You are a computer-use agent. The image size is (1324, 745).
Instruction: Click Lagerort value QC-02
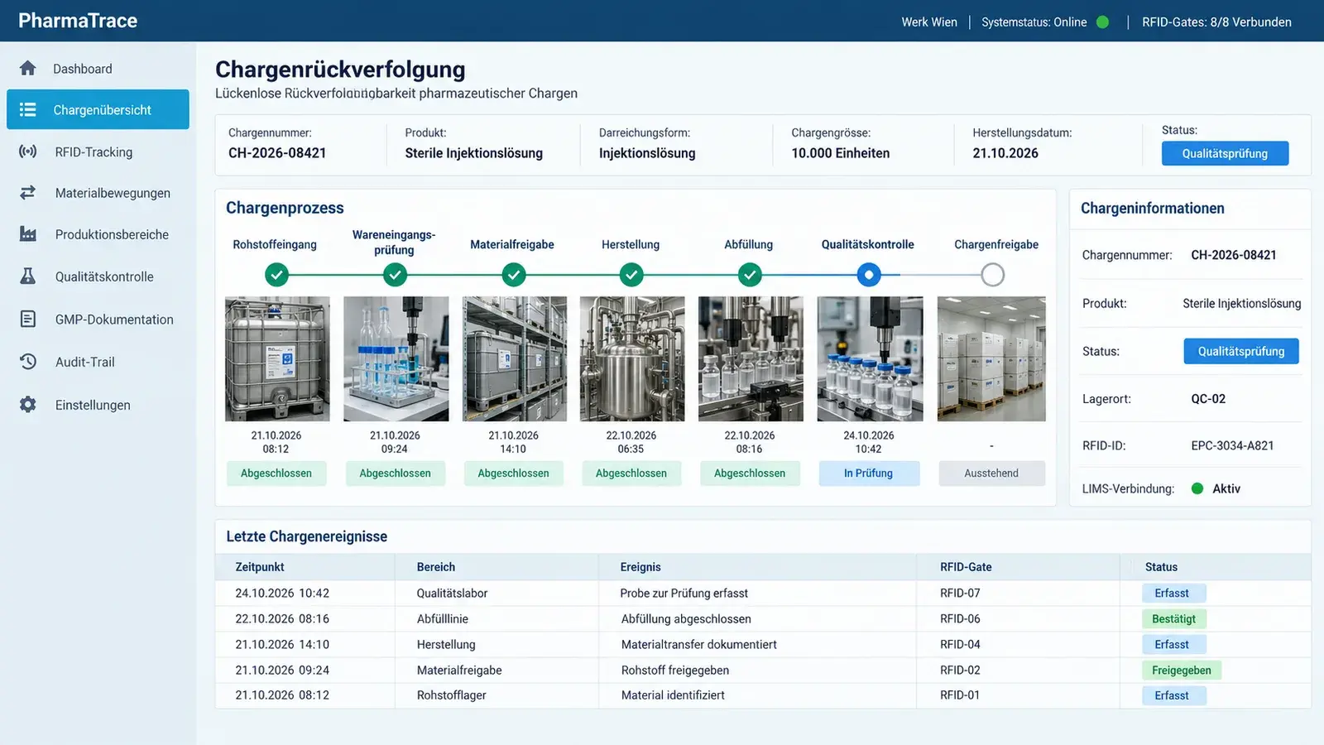(x=1208, y=399)
